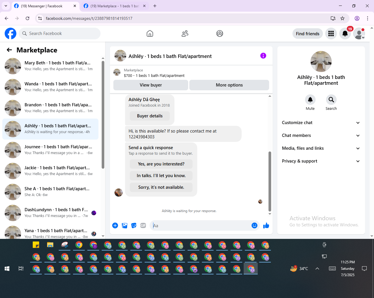Open Chrome tab search dropdown

(6, 6)
